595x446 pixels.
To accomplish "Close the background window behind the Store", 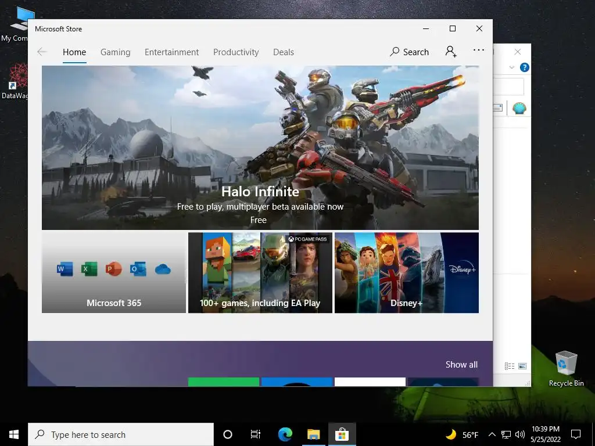I will (x=518, y=52).
